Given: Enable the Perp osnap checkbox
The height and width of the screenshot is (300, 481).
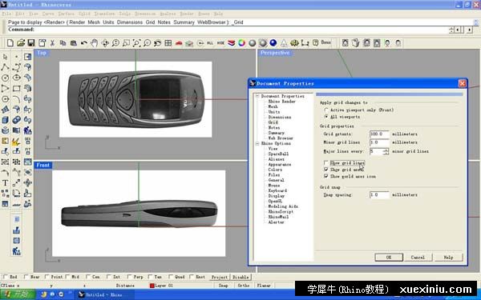Looking at the screenshot, I should pyautogui.click(x=129, y=277).
